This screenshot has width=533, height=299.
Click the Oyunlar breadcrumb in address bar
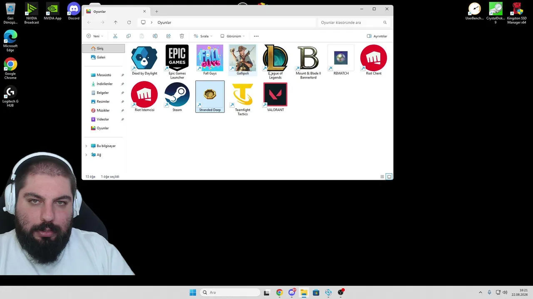pyautogui.click(x=164, y=22)
